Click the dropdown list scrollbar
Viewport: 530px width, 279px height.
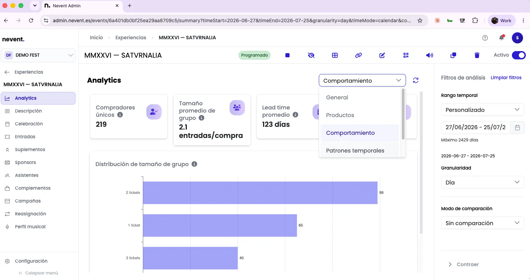(x=403, y=114)
